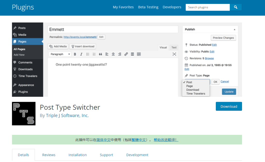
Task: Click the Bold formatting icon
Action: click(x=75, y=54)
